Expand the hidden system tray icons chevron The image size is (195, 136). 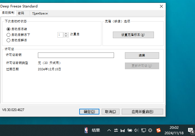[x=109, y=130]
